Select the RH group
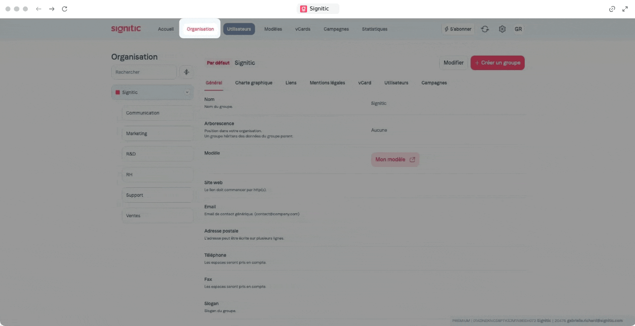Image resolution: width=635 pixels, height=326 pixels. (x=158, y=175)
